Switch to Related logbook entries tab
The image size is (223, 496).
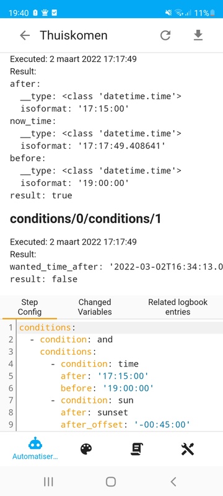tap(178, 307)
